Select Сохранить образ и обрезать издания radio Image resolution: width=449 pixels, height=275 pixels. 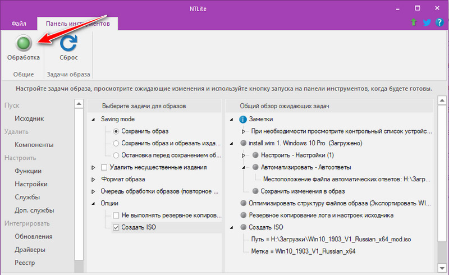point(116,143)
